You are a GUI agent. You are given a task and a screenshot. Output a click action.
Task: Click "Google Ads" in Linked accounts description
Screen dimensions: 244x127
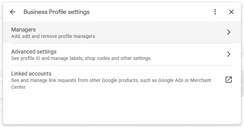pyautogui.click(x=171, y=80)
